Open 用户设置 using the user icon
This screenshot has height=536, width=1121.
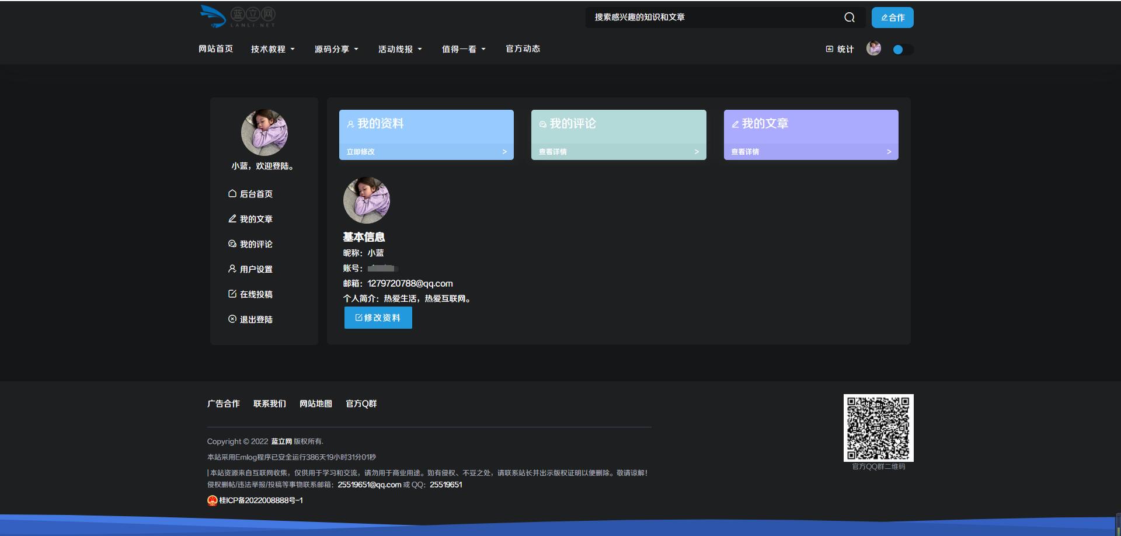point(232,269)
